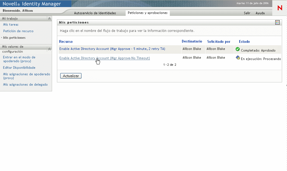Image resolution: width=287 pixels, height=171 pixels.
Task: Open Editar Disponibilidade
Action: [x=19, y=68]
